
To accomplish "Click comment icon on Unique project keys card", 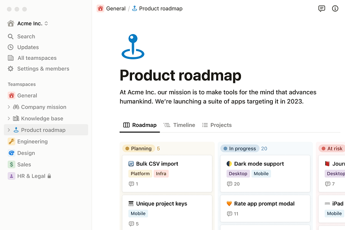I will pyautogui.click(x=132, y=224).
